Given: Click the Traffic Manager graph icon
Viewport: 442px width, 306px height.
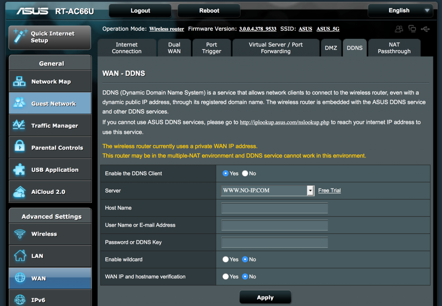Looking at the screenshot, I should coord(19,125).
